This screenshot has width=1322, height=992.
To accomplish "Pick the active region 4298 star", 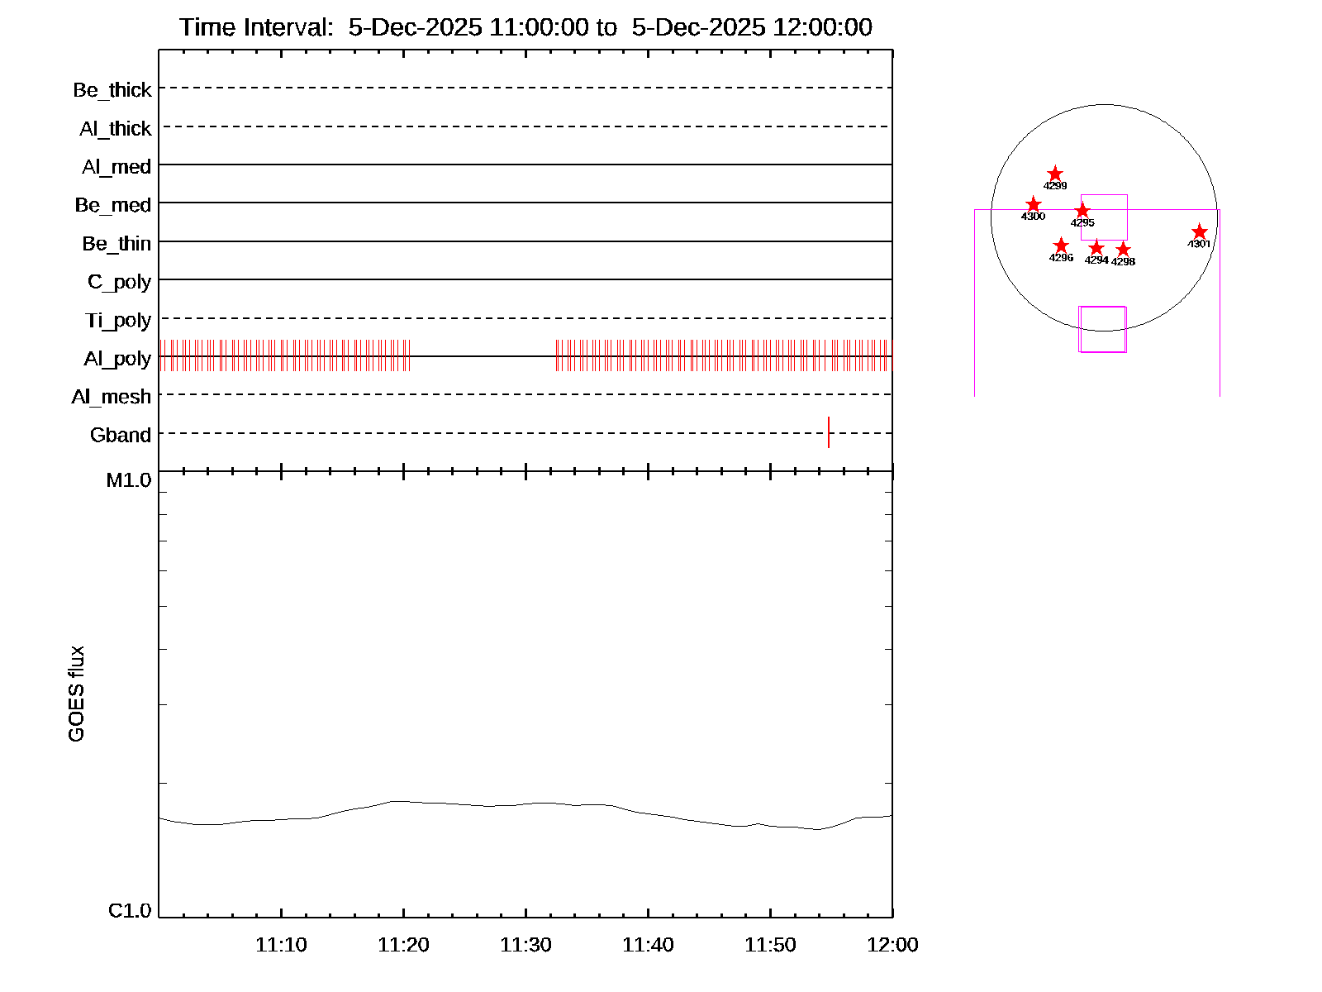I will click(x=1123, y=250).
